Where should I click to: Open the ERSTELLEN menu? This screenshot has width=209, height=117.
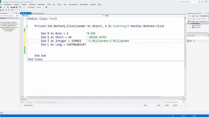pos(32,5)
